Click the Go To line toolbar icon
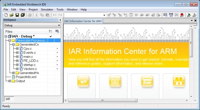Image resolution: width=200 pixels, height=110 pixels. pos(131,15)
